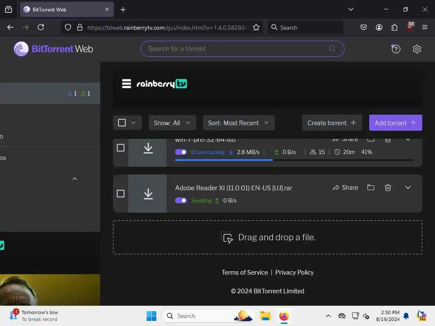The height and width of the screenshot is (326, 435).
Task: Click Adobe Reader XI torrent name
Action: (x=233, y=188)
